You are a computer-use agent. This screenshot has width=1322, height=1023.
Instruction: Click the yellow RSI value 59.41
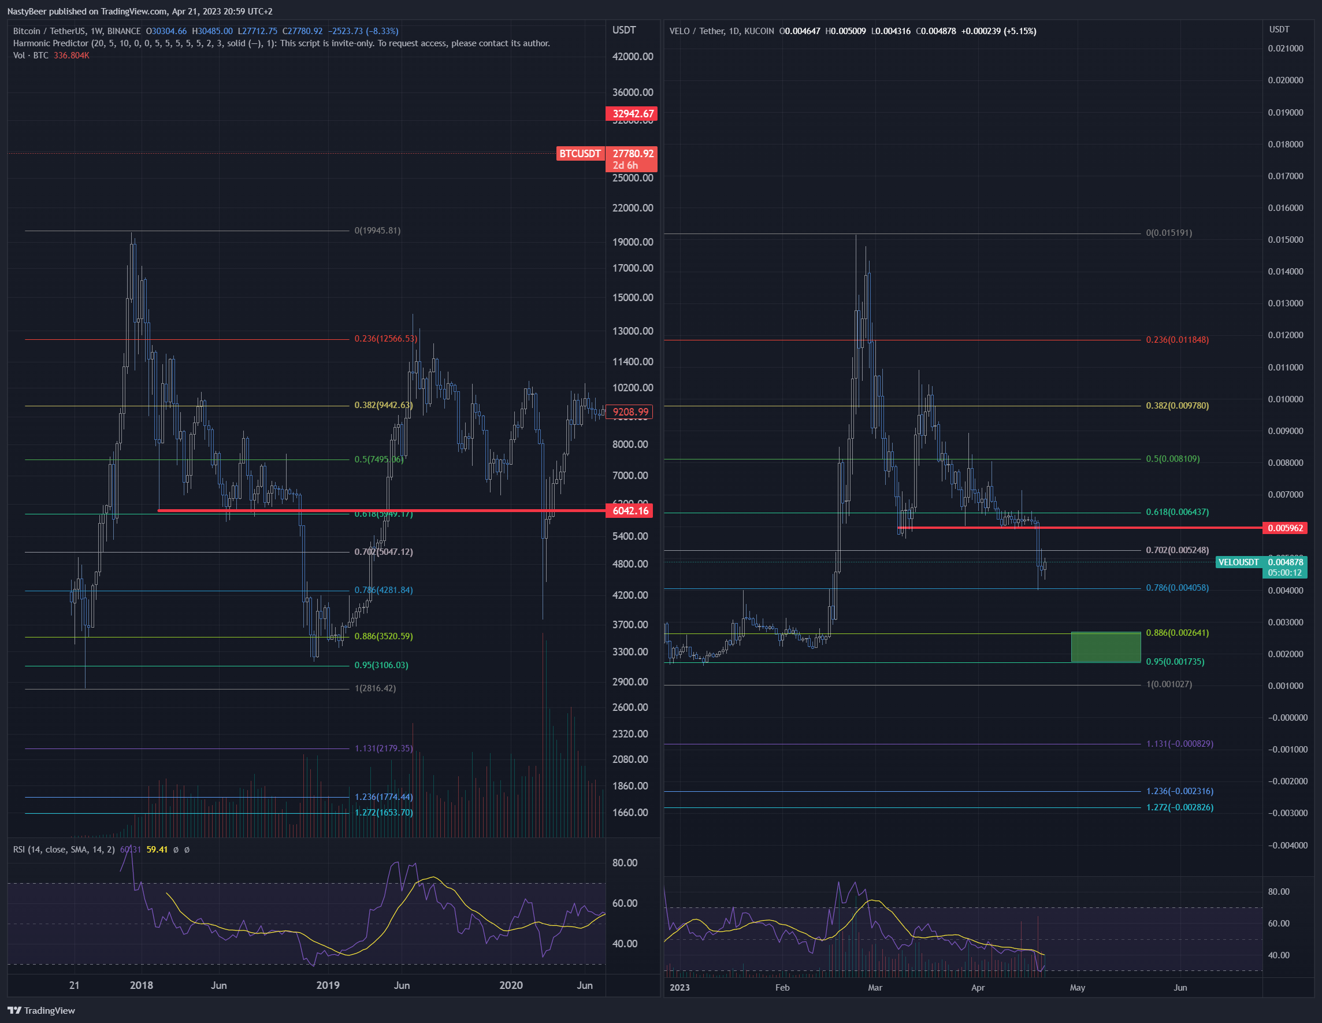point(157,849)
